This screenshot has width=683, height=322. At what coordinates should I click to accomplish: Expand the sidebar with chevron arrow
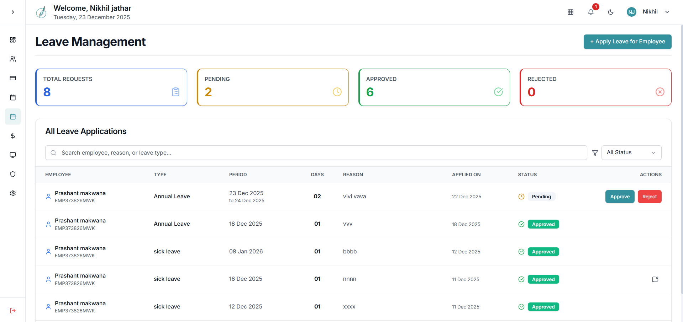pyautogui.click(x=13, y=12)
